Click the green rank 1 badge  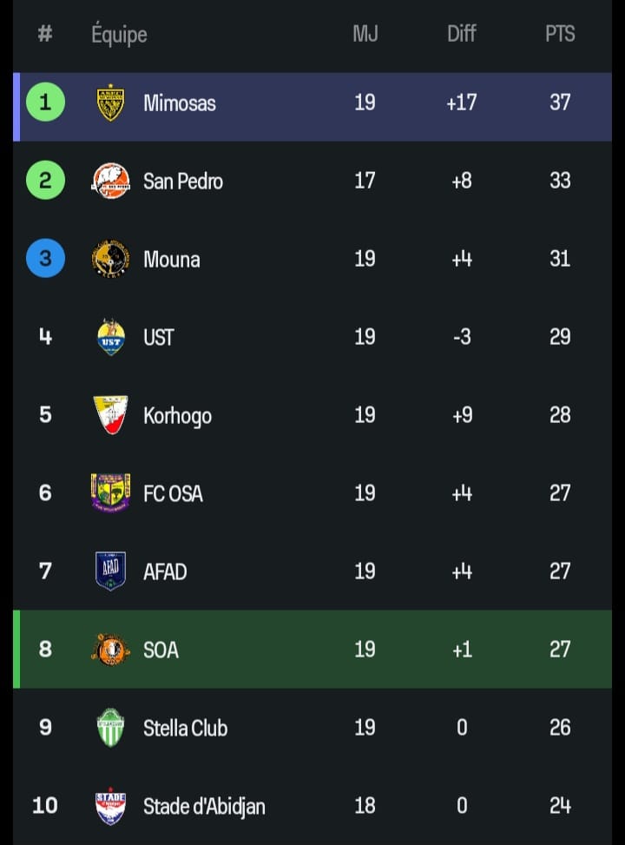(45, 102)
